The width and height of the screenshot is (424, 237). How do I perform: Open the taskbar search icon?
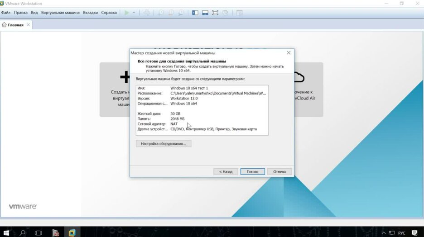(23, 232)
